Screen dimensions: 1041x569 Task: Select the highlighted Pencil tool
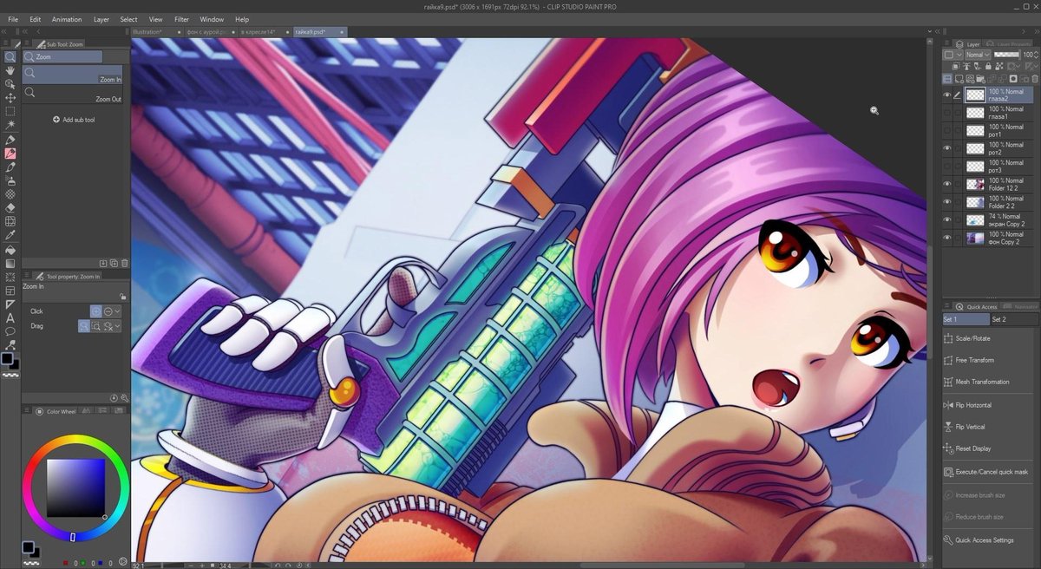point(10,154)
